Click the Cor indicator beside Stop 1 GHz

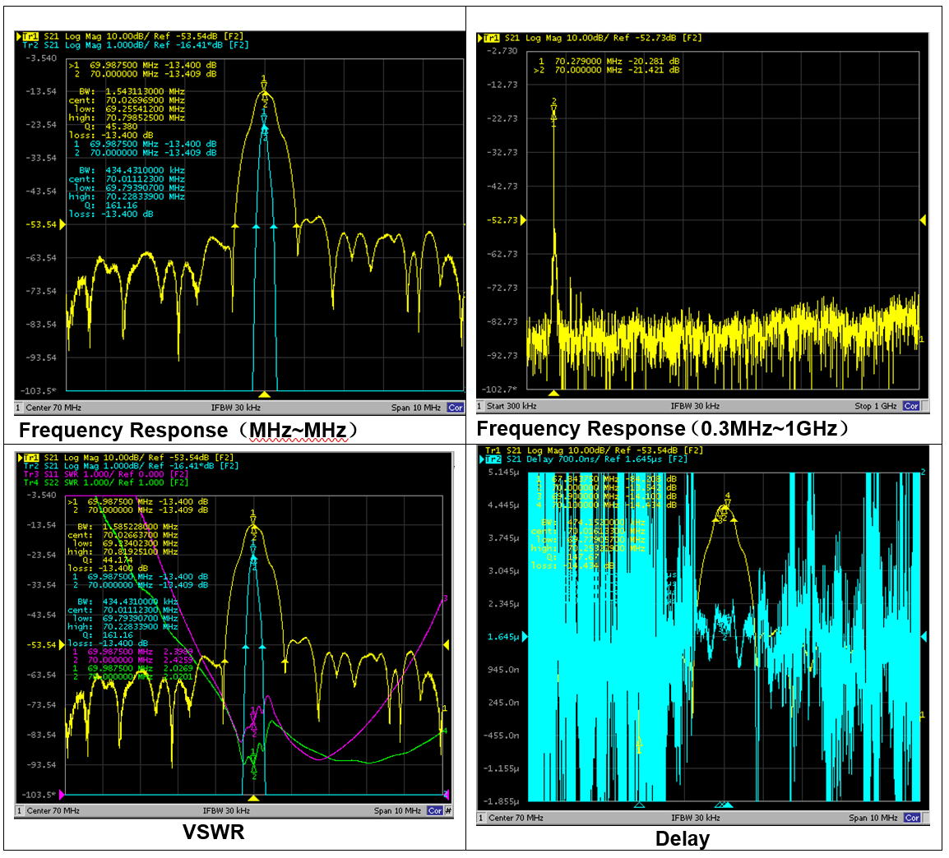point(910,406)
